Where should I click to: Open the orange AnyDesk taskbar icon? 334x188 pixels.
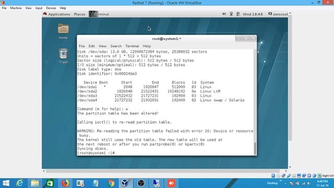(172, 183)
